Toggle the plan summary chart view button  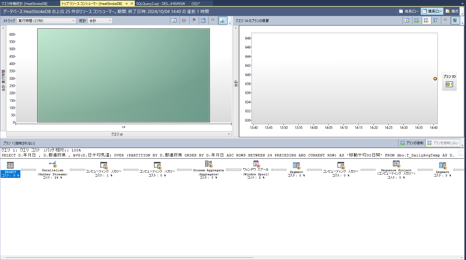point(455,21)
